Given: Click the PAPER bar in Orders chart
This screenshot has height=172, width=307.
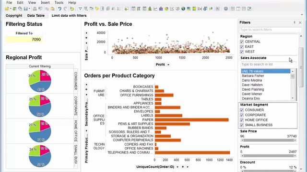Looking at the screenshot, I should (x=191, y=120).
